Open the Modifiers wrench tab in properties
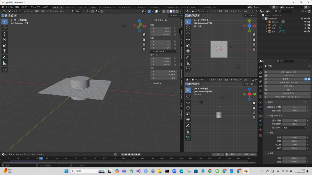Image resolution: width=312 pixels, height=175 pixels. coord(260,107)
